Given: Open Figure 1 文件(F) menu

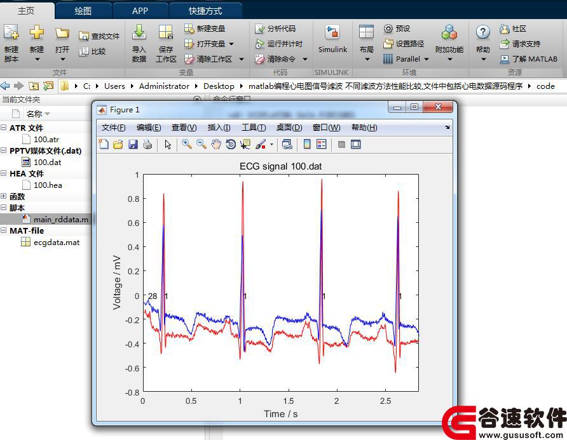Looking at the screenshot, I should [x=113, y=128].
